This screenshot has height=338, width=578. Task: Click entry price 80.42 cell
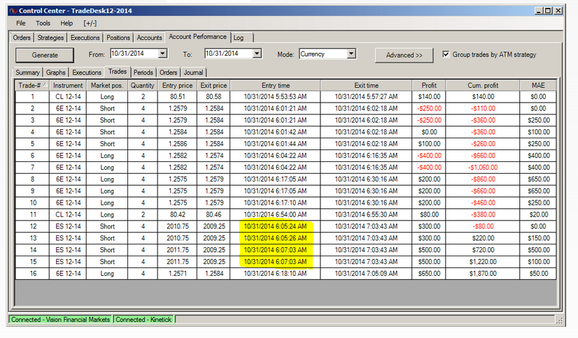coord(177,214)
